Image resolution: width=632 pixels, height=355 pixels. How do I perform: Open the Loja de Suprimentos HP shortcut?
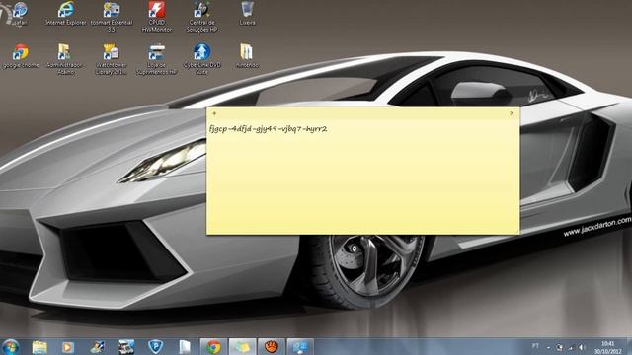(x=157, y=59)
